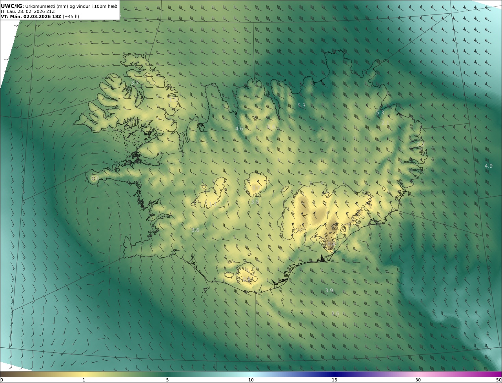Click the colorbar tick label 1
This screenshot has height=383, width=502.
point(84,380)
